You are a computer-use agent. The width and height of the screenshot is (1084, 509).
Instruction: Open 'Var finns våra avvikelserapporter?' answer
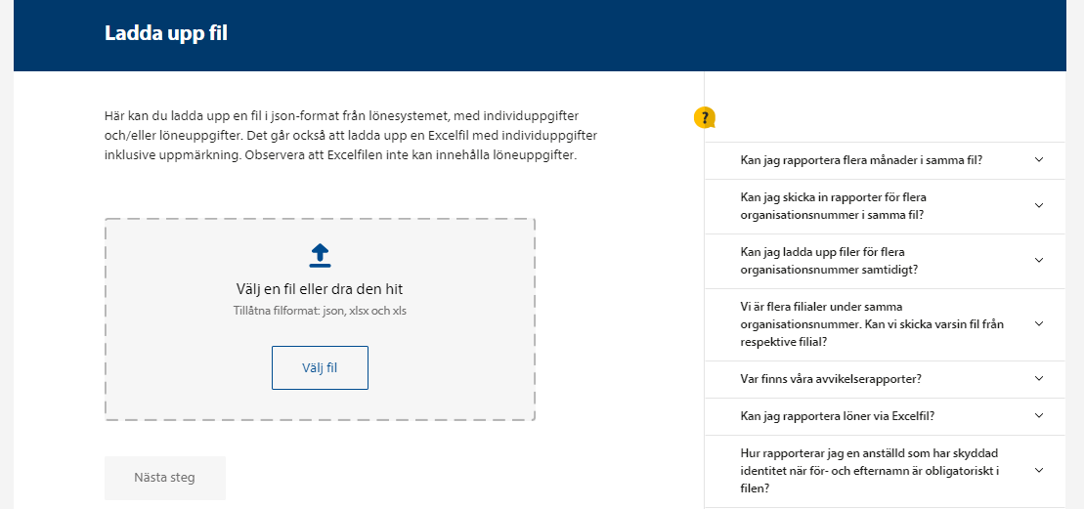[831, 379]
